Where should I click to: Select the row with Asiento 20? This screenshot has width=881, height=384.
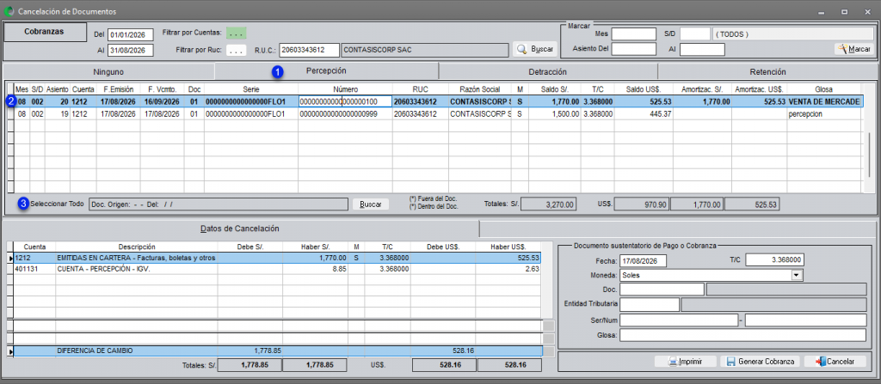(438, 101)
